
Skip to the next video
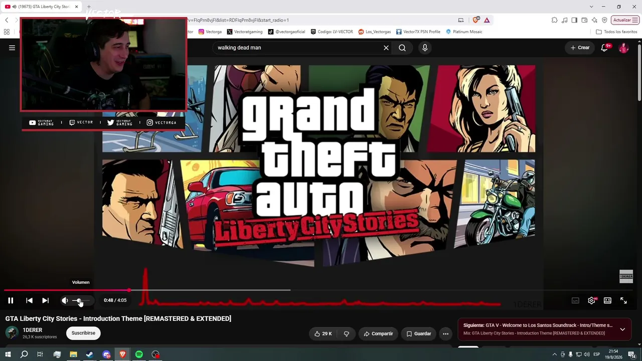(x=45, y=300)
